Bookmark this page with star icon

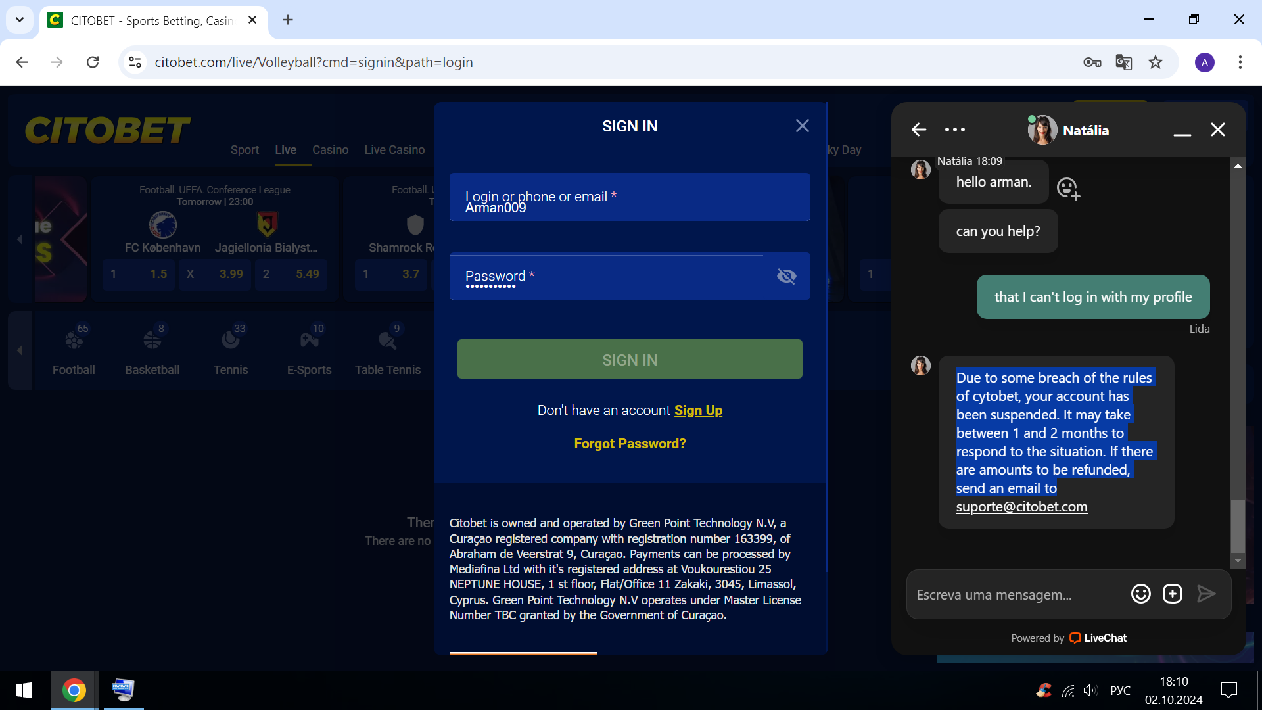tap(1156, 62)
